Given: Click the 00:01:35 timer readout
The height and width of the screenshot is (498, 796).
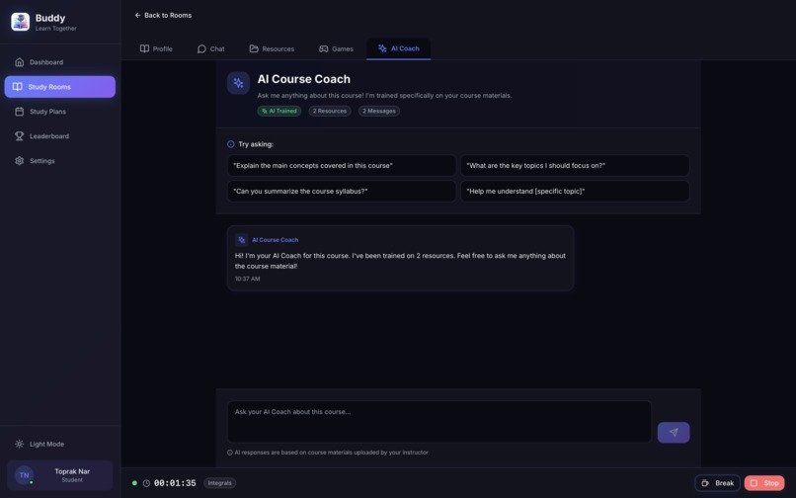Looking at the screenshot, I should click(175, 483).
